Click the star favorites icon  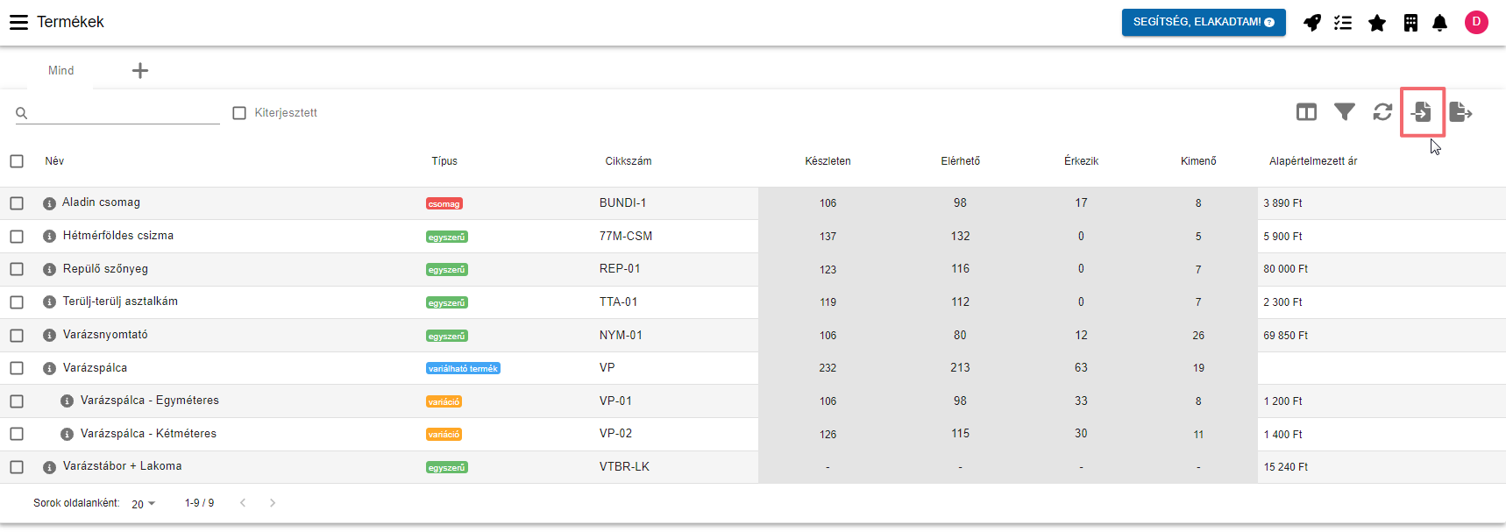(1377, 23)
